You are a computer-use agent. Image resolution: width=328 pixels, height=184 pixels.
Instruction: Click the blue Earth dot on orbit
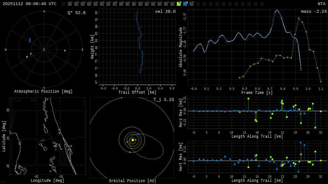click(138, 134)
